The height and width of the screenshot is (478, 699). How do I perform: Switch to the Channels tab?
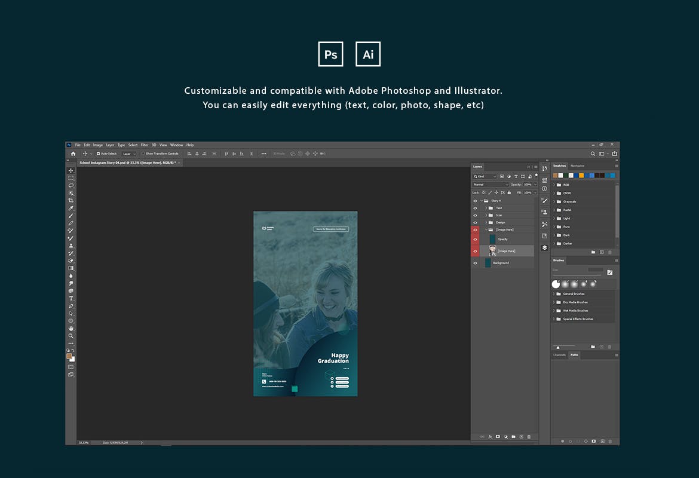click(x=559, y=355)
